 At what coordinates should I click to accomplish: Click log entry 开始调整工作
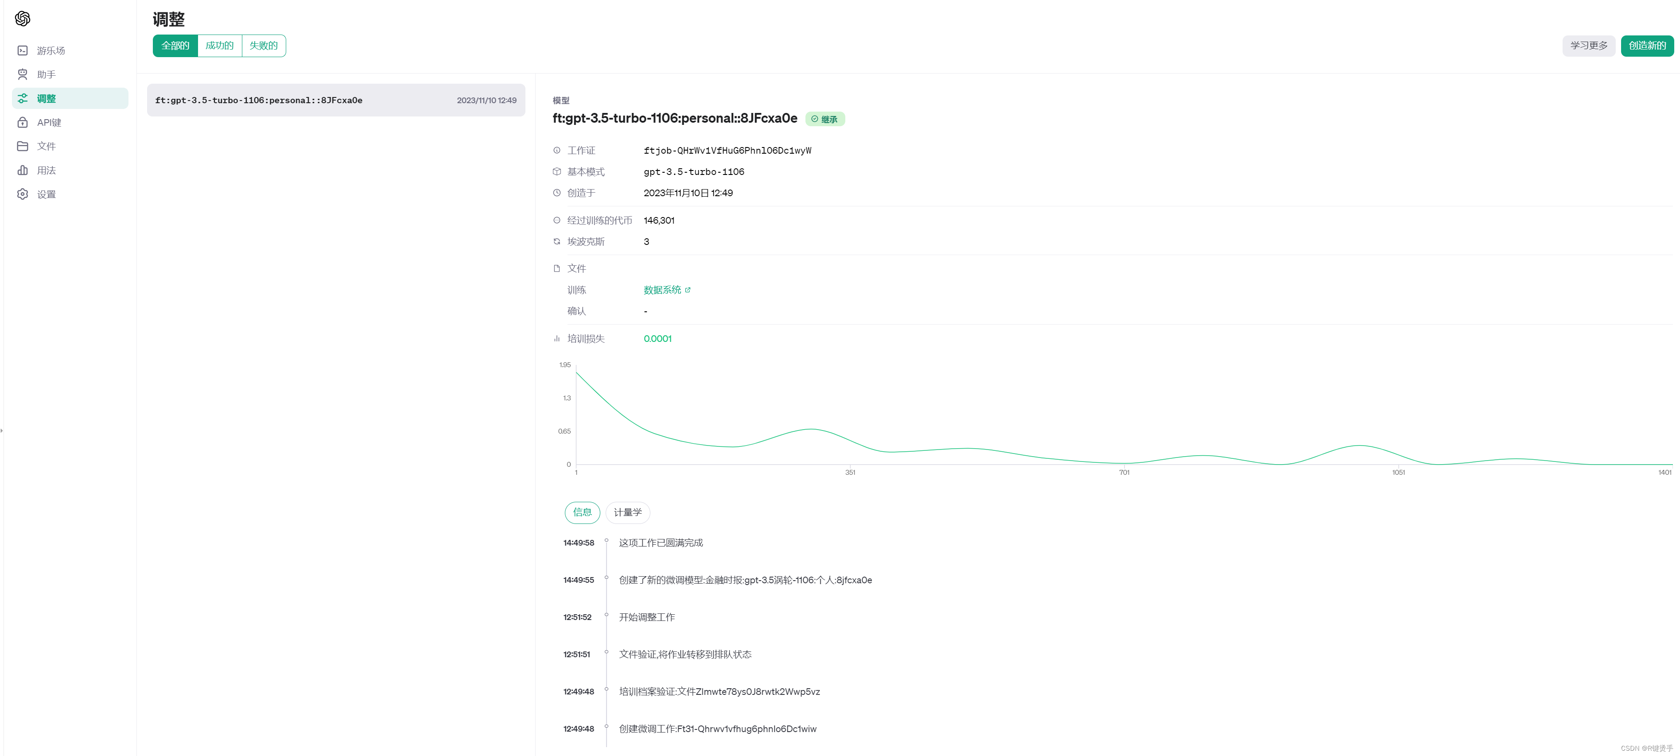[x=647, y=617]
